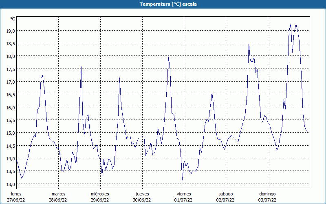Click the 13,0 axis value
Screen dimensions: 326x204
click(x=11, y=184)
